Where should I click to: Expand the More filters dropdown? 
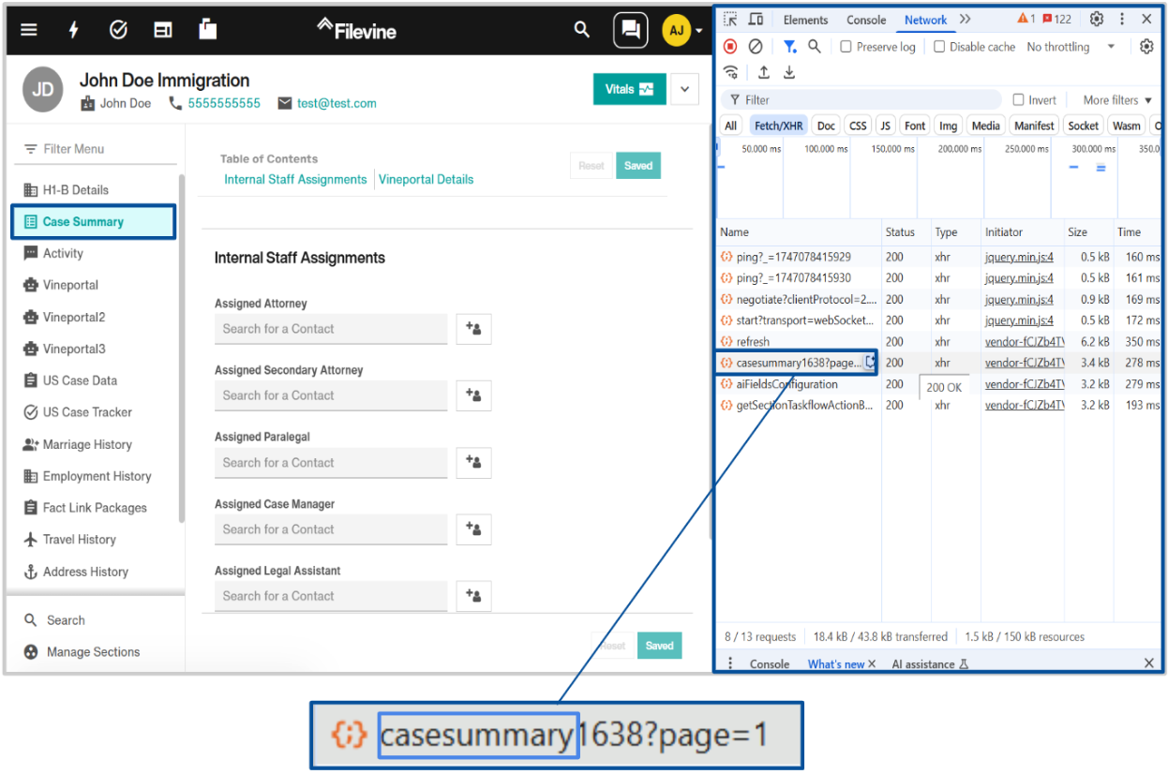pos(1117,100)
